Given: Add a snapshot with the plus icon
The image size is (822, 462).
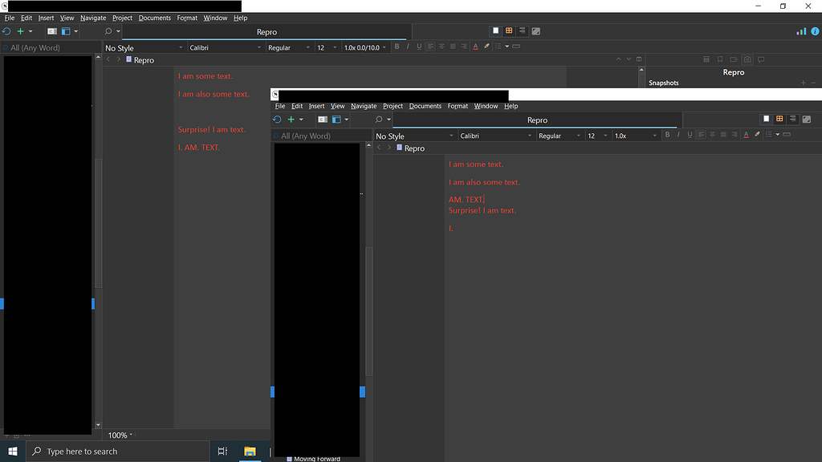Looking at the screenshot, I should [803, 83].
